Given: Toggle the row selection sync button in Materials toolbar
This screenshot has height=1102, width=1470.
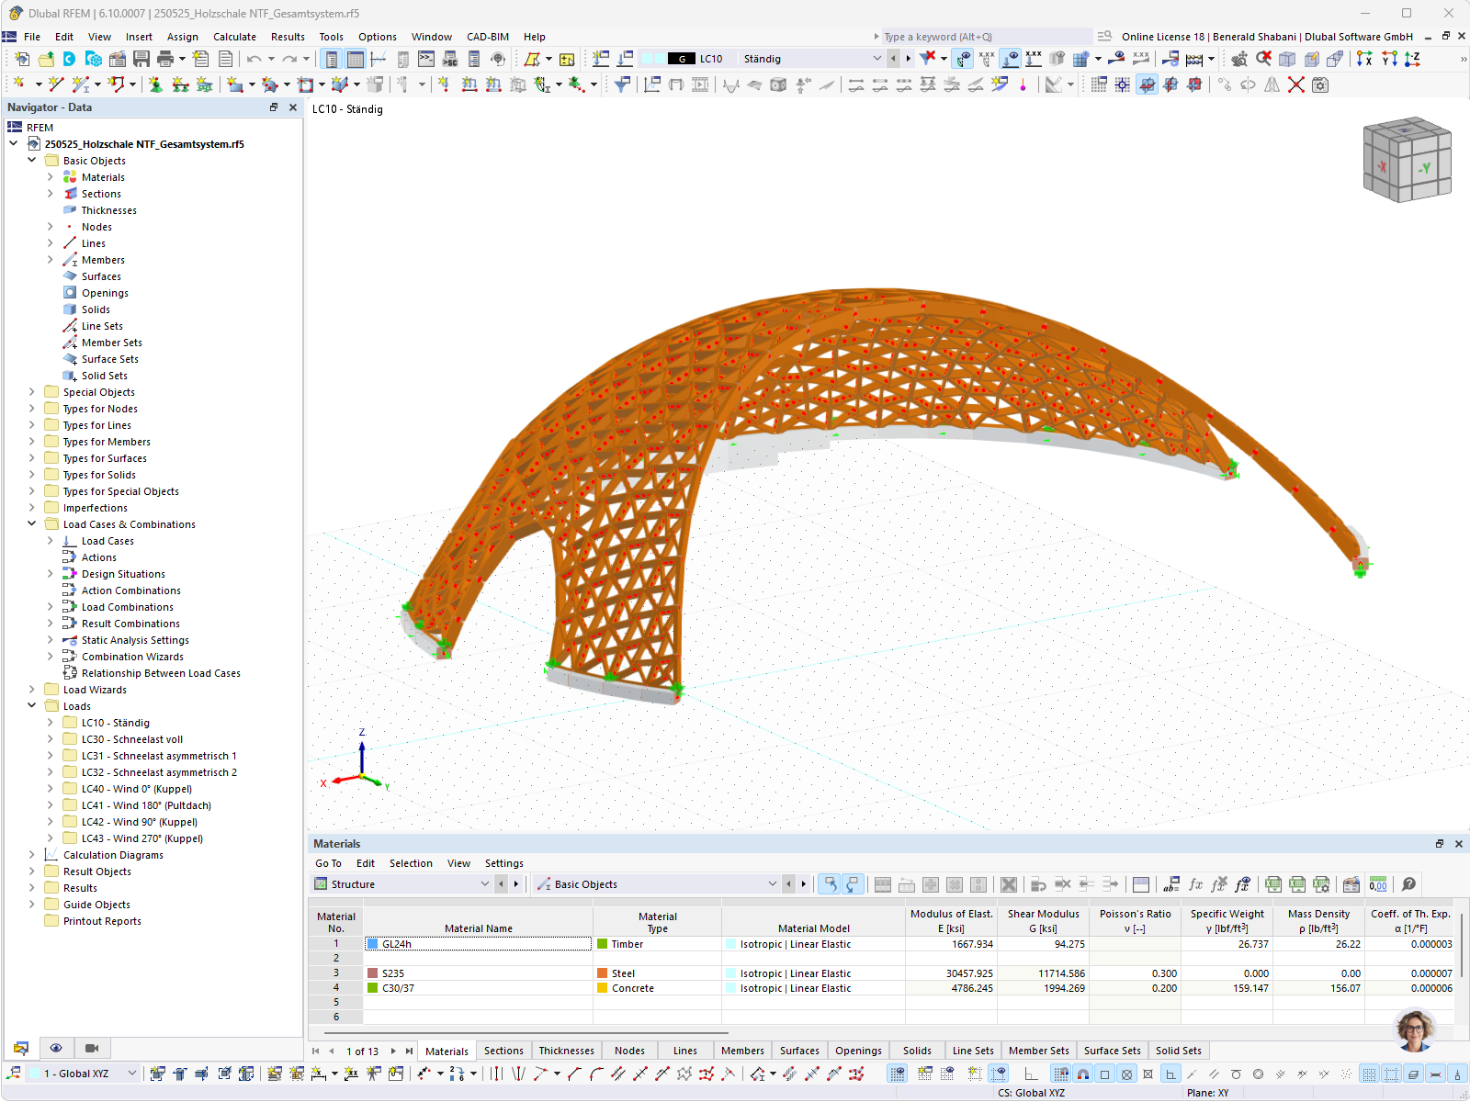Looking at the screenshot, I should [x=831, y=884].
